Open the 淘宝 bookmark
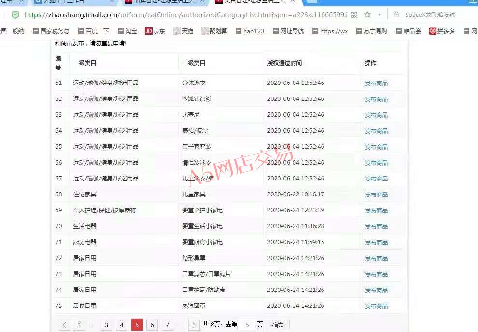The width and height of the screenshot is (478, 332). coord(126,31)
